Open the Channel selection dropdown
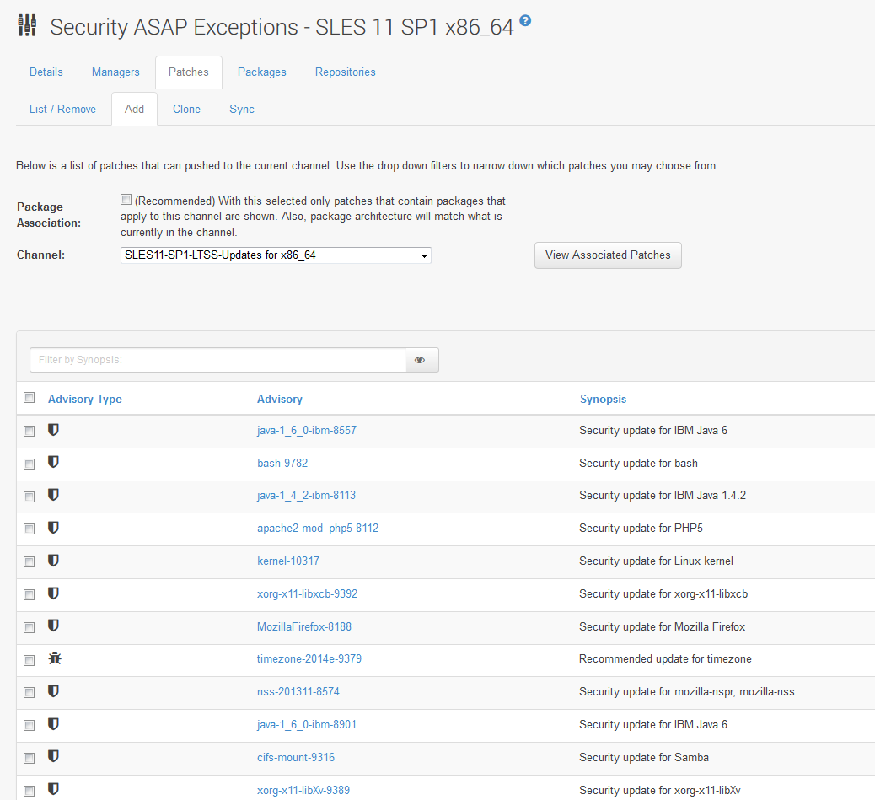875x800 pixels. point(275,255)
